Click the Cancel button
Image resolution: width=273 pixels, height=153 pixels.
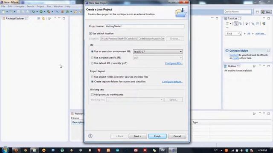tap(177, 136)
